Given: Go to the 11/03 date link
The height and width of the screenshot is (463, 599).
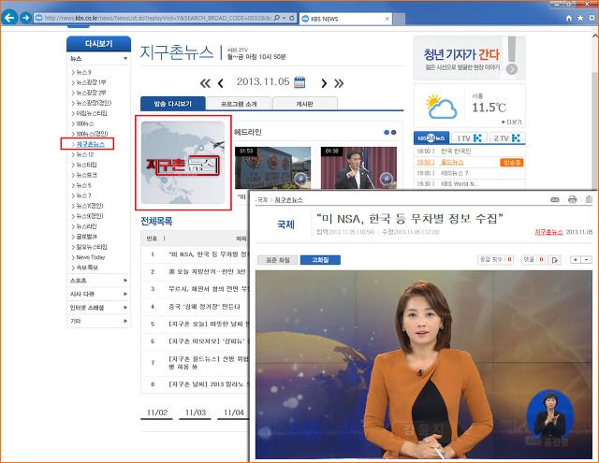Looking at the screenshot, I should click(196, 412).
